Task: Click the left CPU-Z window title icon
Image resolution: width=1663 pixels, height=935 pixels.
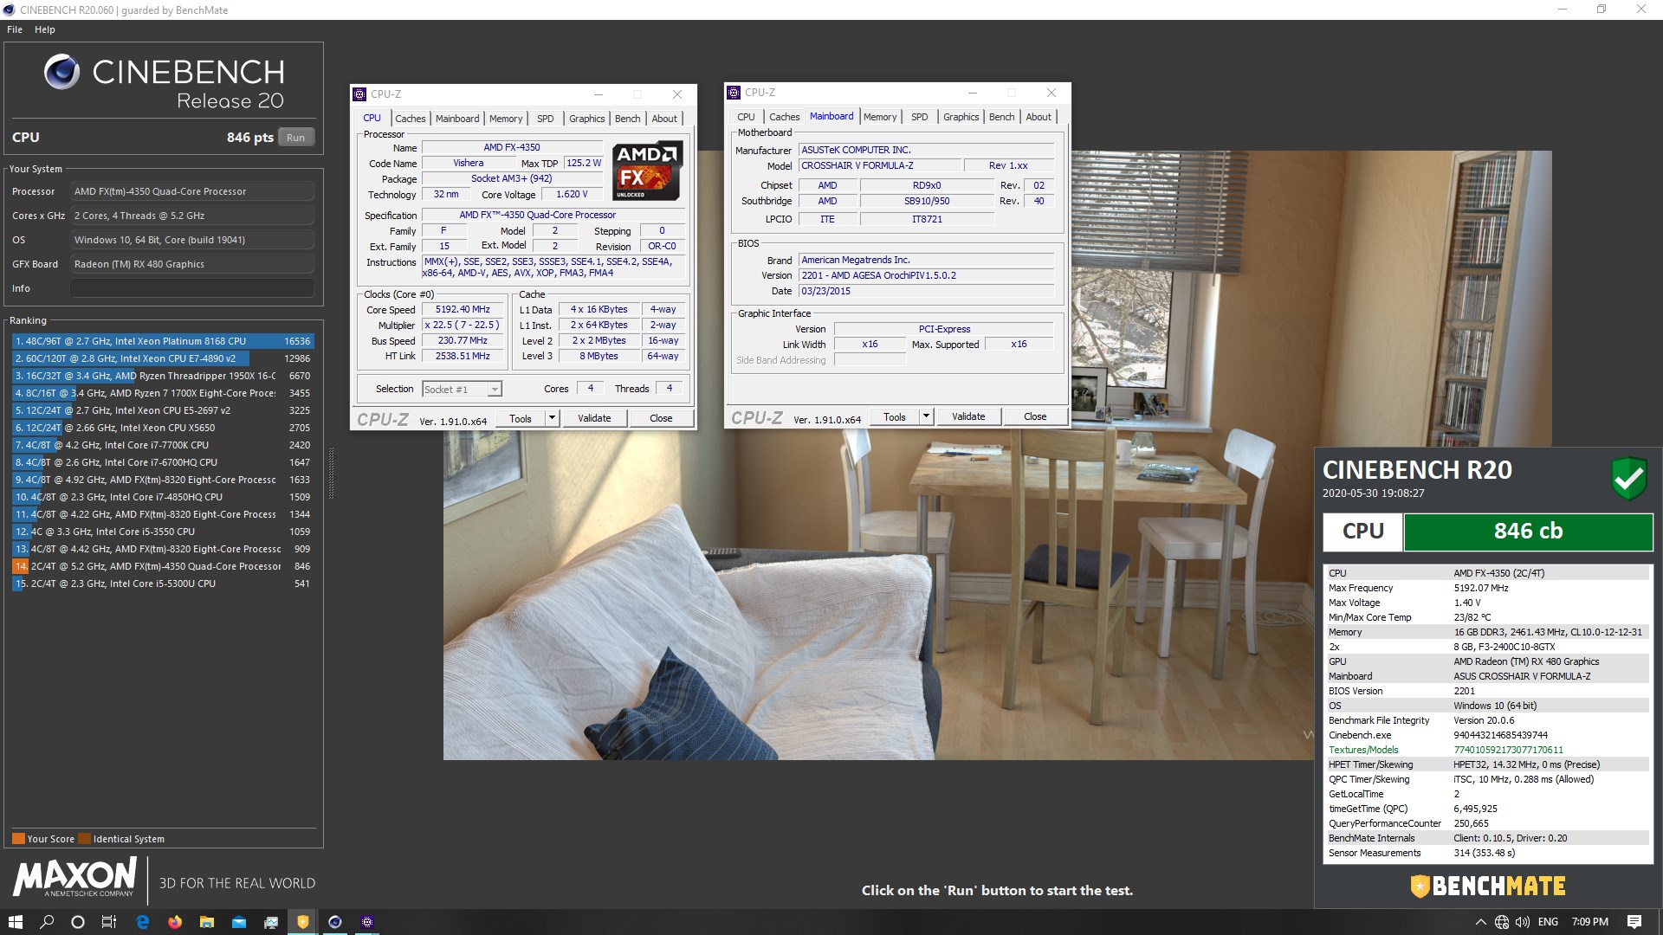Action: (359, 94)
